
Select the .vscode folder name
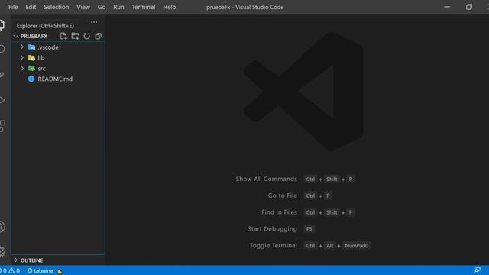48,47
